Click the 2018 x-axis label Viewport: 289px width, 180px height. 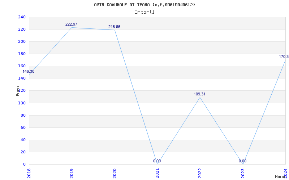click(29, 173)
